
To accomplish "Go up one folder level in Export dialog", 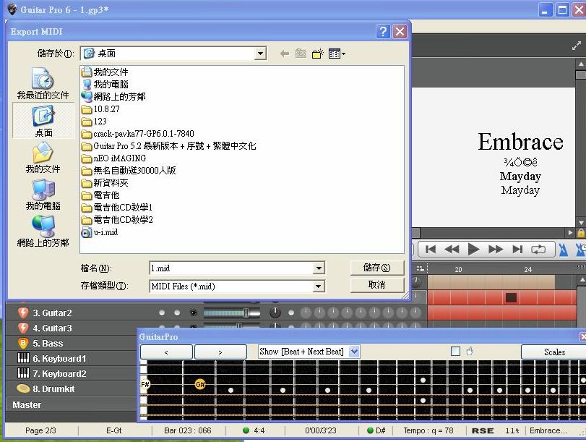I will (x=301, y=54).
